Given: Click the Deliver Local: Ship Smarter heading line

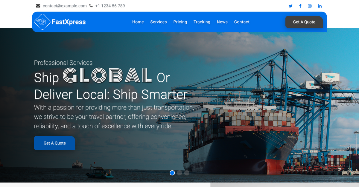Looking at the screenshot, I should click(111, 95).
